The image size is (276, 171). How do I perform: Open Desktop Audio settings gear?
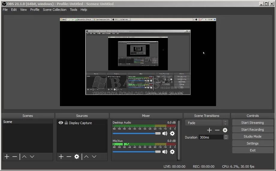tap(172, 133)
